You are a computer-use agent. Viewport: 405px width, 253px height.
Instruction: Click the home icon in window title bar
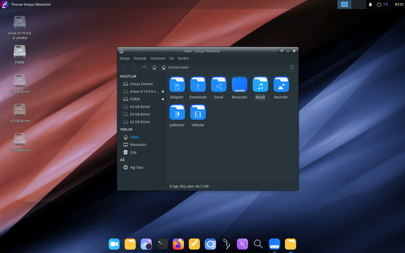[121, 51]
